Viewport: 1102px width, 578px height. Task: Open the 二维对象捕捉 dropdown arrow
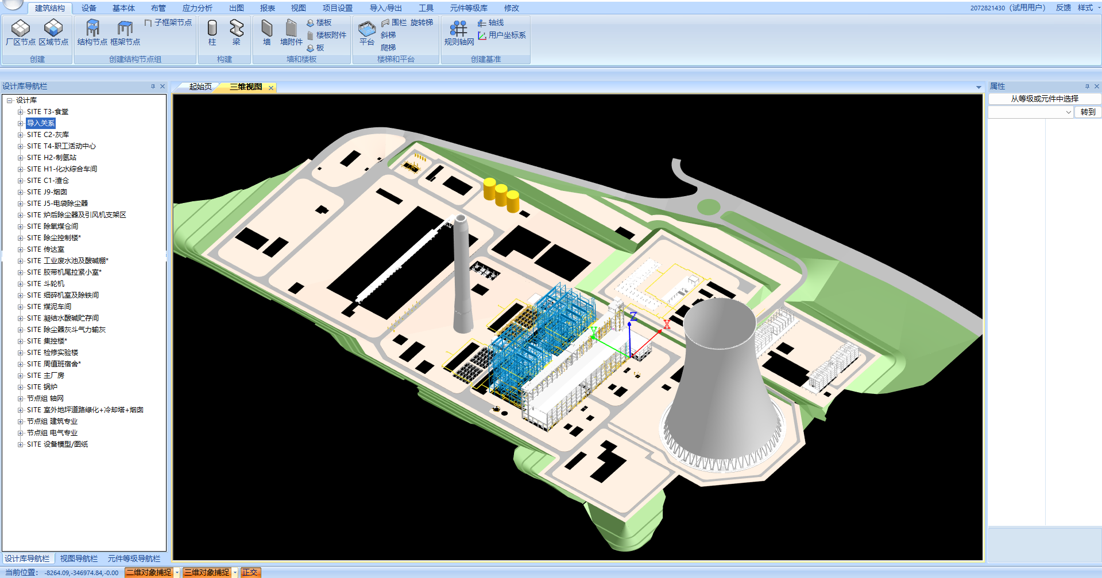click(x=177, y=572)
